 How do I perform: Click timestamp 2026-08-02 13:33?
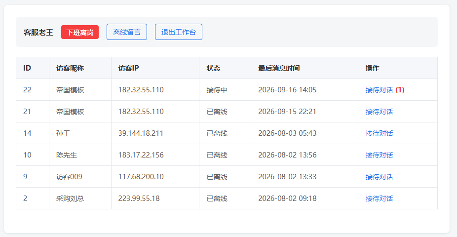tap(287, 177)
